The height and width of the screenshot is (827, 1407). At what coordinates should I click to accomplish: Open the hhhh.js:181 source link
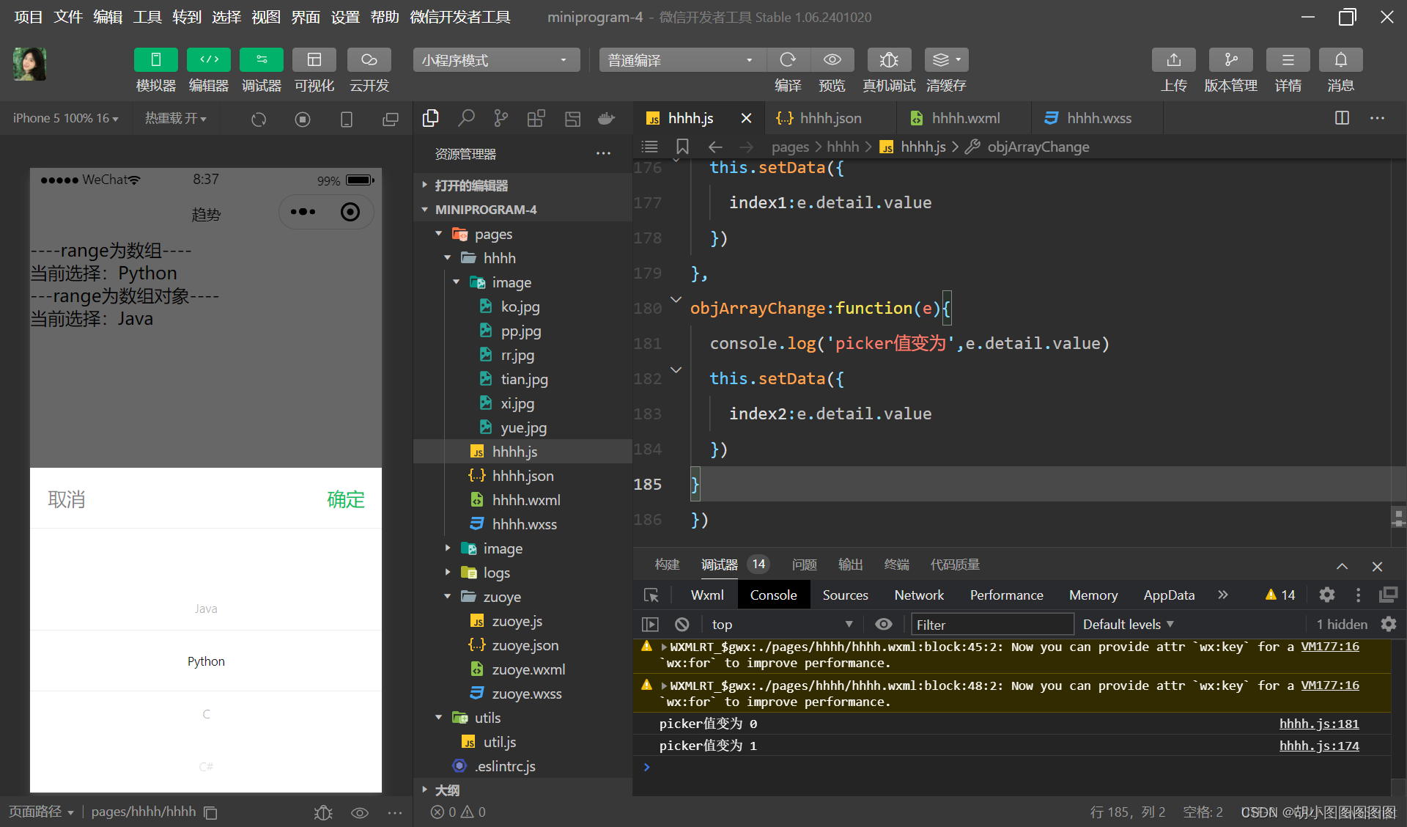coord(1318,724)
